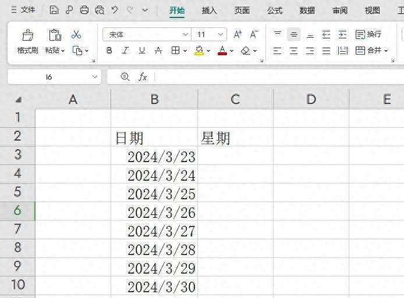Open the alignment settings dialog launcher

[x=392, y=60]
